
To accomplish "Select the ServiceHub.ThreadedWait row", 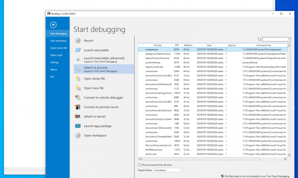I will point(213,136).
